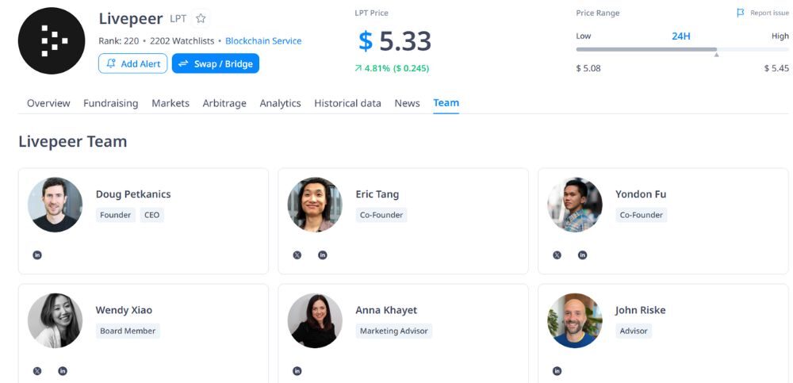Click the Anna Khayet name
The height and width of the screenshot is (383, 793).
(x=386, y=310)
